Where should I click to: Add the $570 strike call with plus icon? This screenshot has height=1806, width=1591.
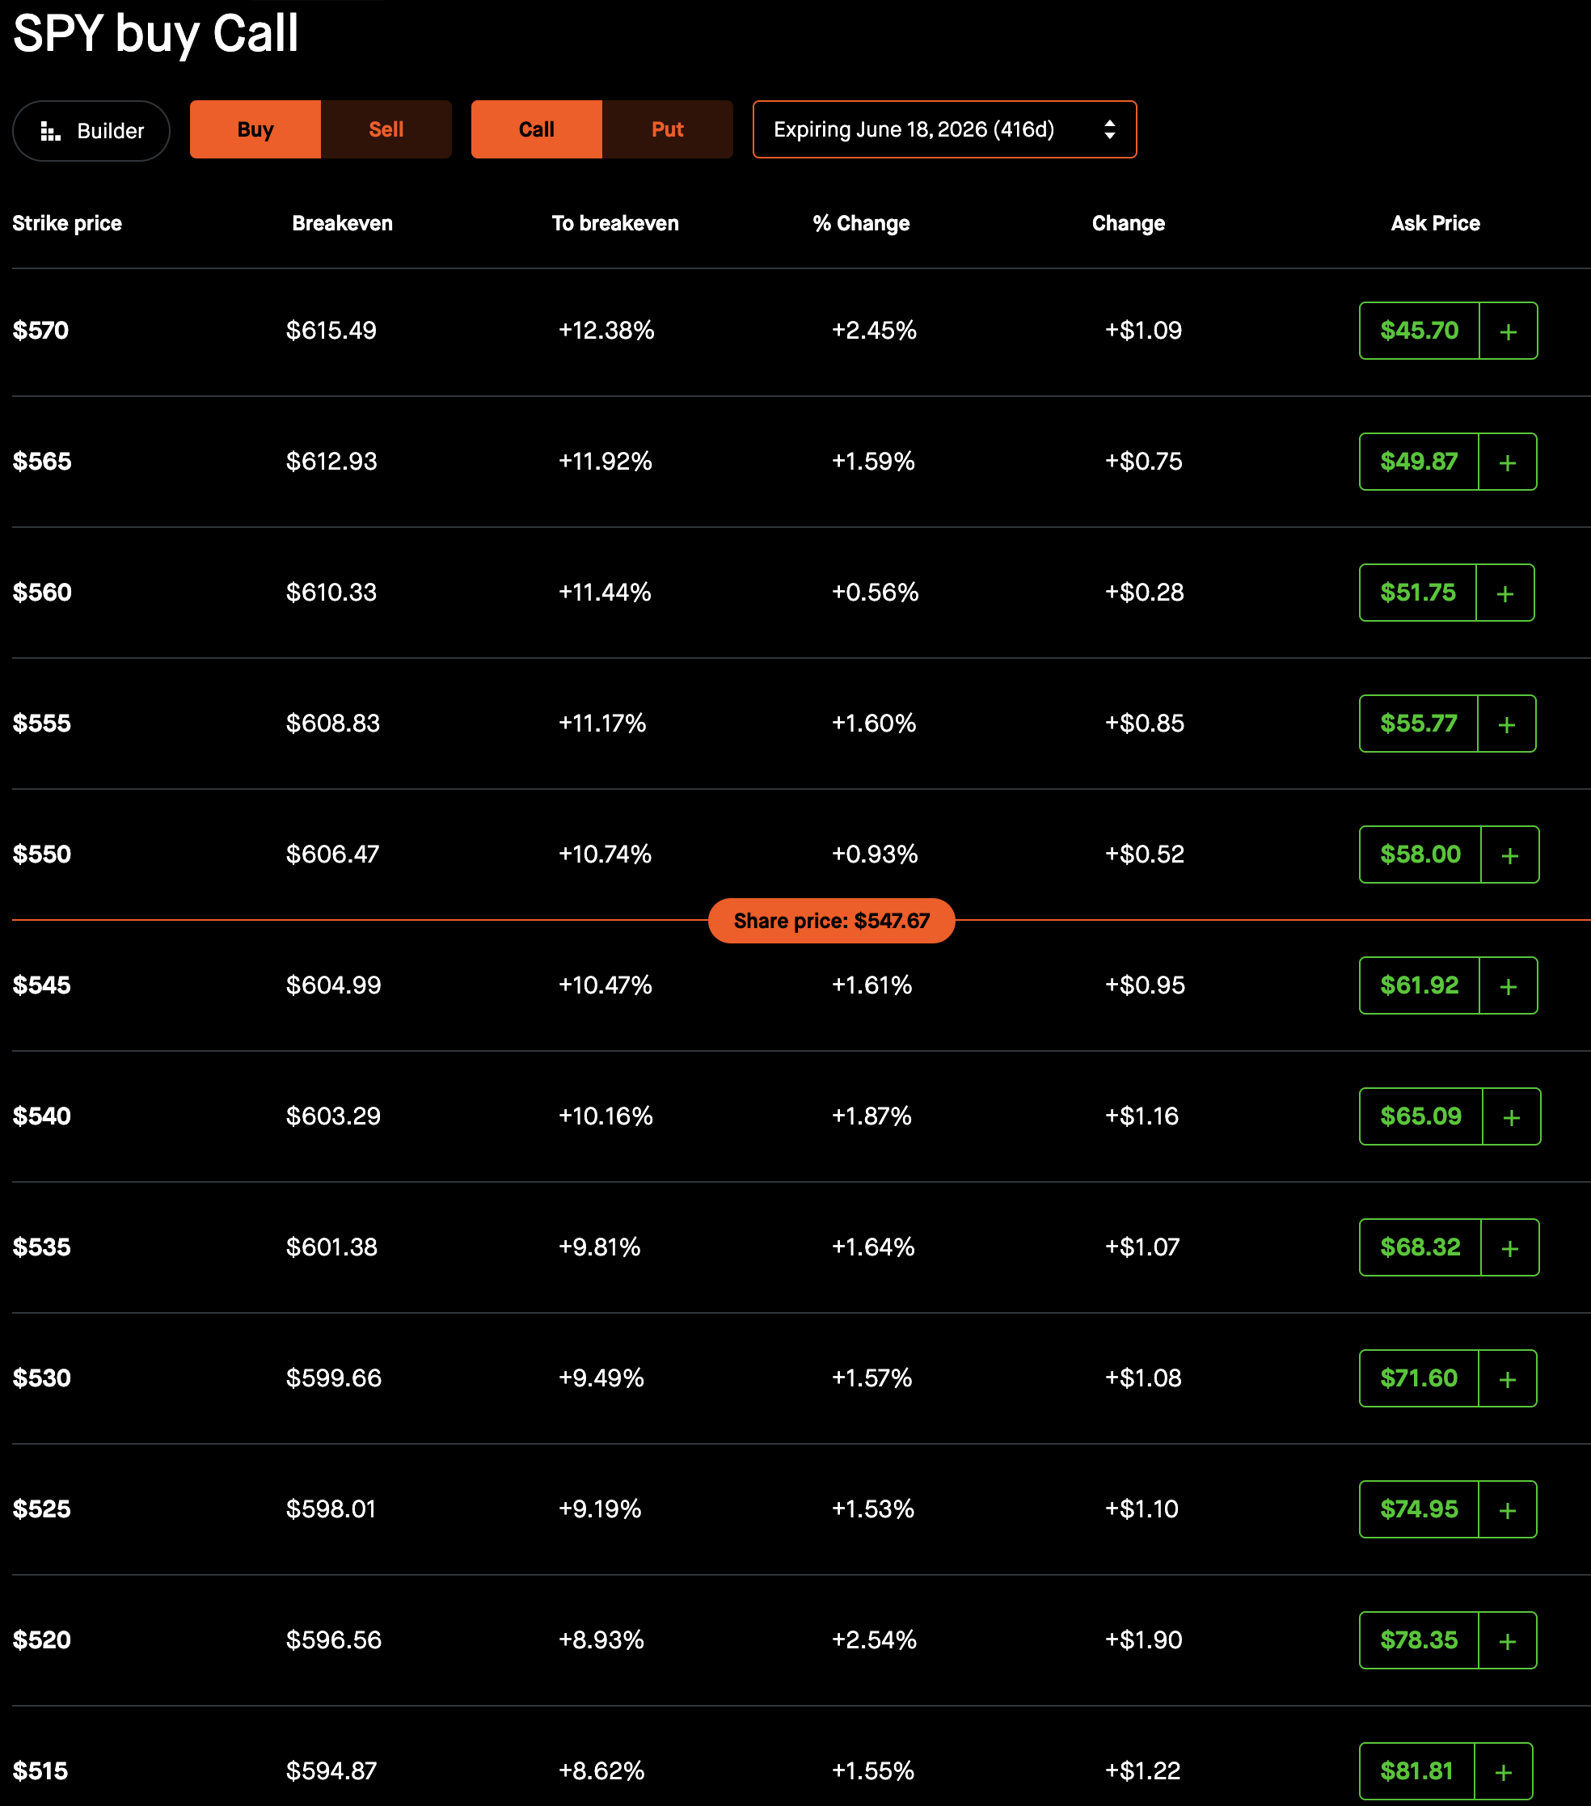1508,331
